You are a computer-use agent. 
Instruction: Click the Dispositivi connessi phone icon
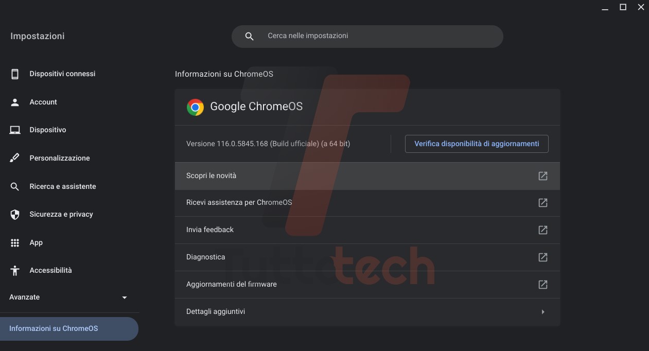tap(15, 74)
